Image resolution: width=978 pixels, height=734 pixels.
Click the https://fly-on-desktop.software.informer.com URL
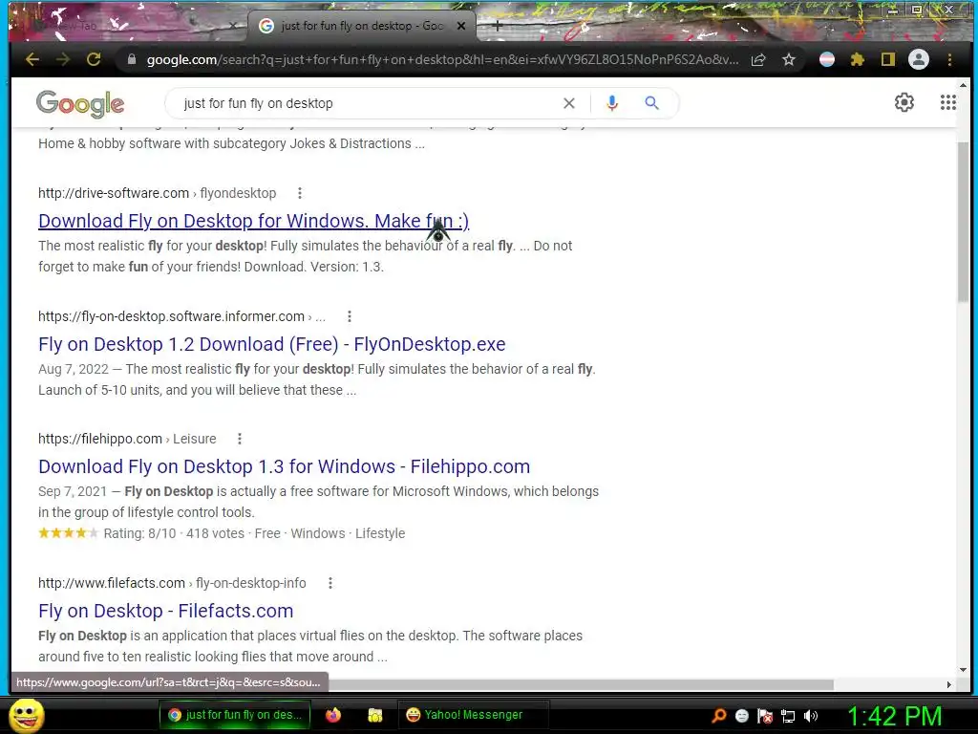(x=172, y=316)
